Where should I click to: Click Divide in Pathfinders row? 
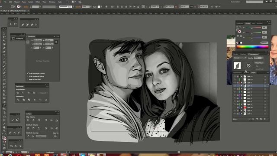(x=18, y=100)
